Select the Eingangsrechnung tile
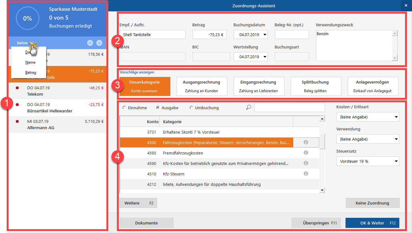 [x=258, y=86]
